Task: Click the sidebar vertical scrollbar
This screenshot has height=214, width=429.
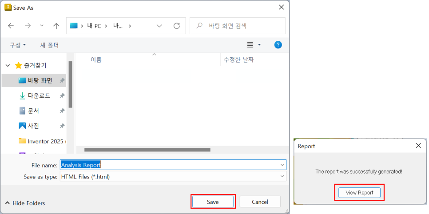Action: coord(70,84)
